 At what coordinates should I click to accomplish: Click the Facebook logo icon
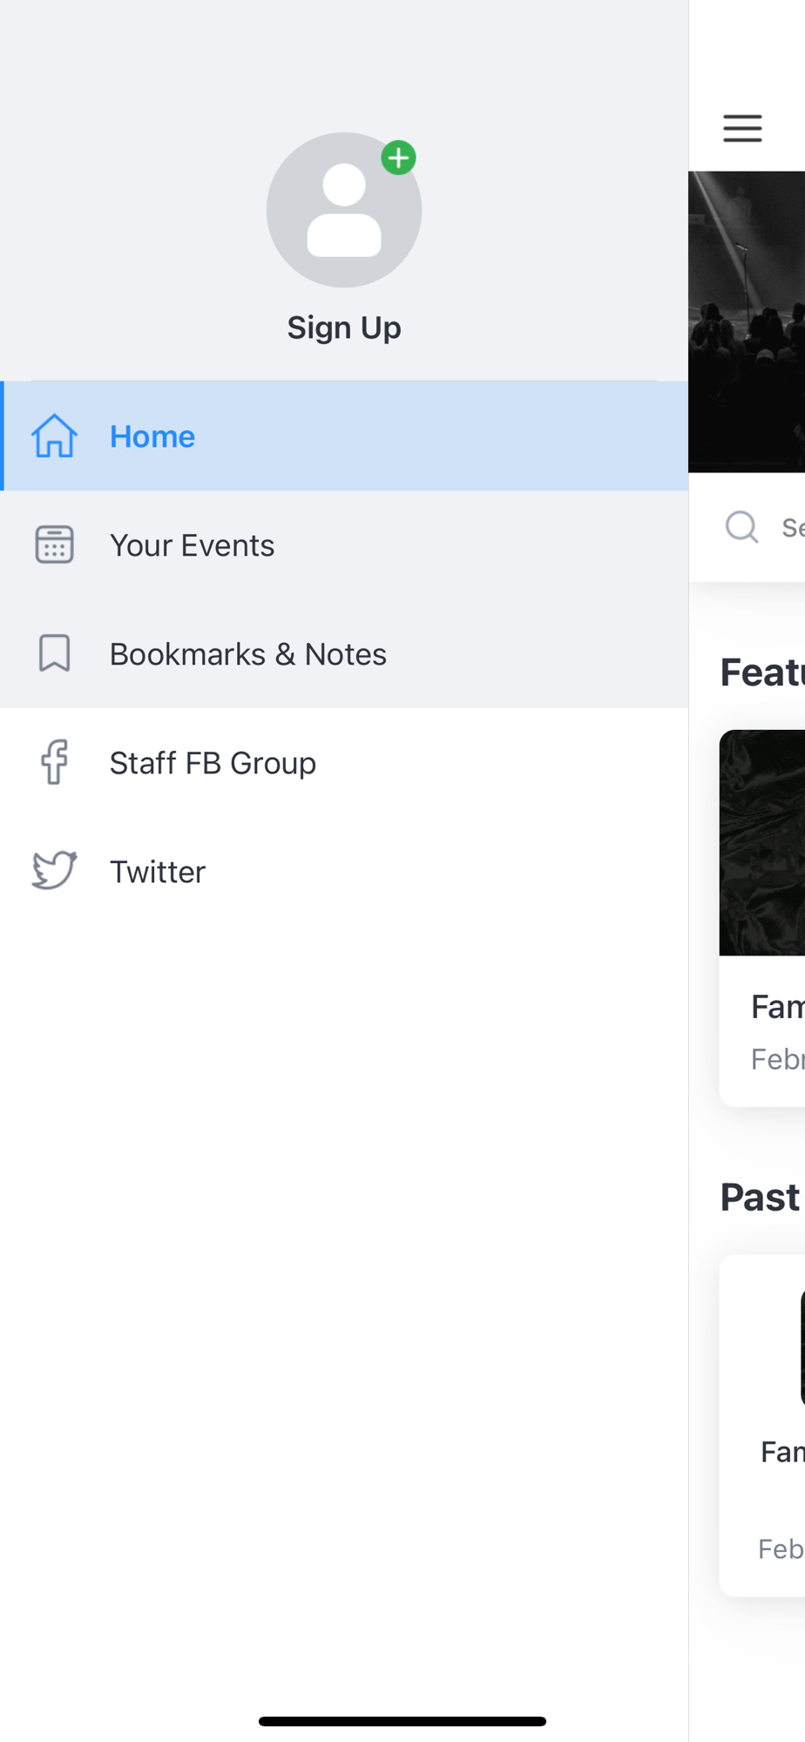(54, 762)
